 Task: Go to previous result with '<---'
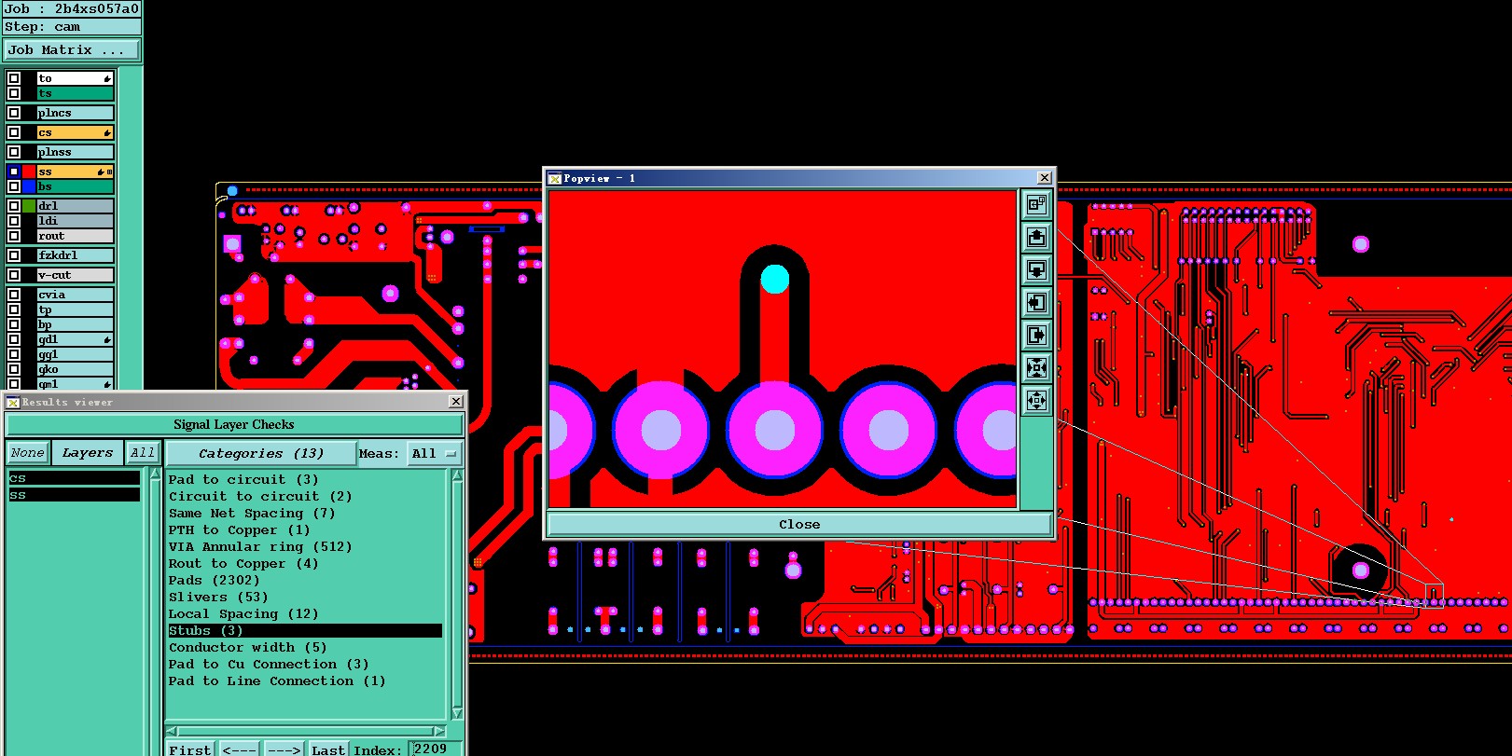pyautogui.click(x=240, y=749)
